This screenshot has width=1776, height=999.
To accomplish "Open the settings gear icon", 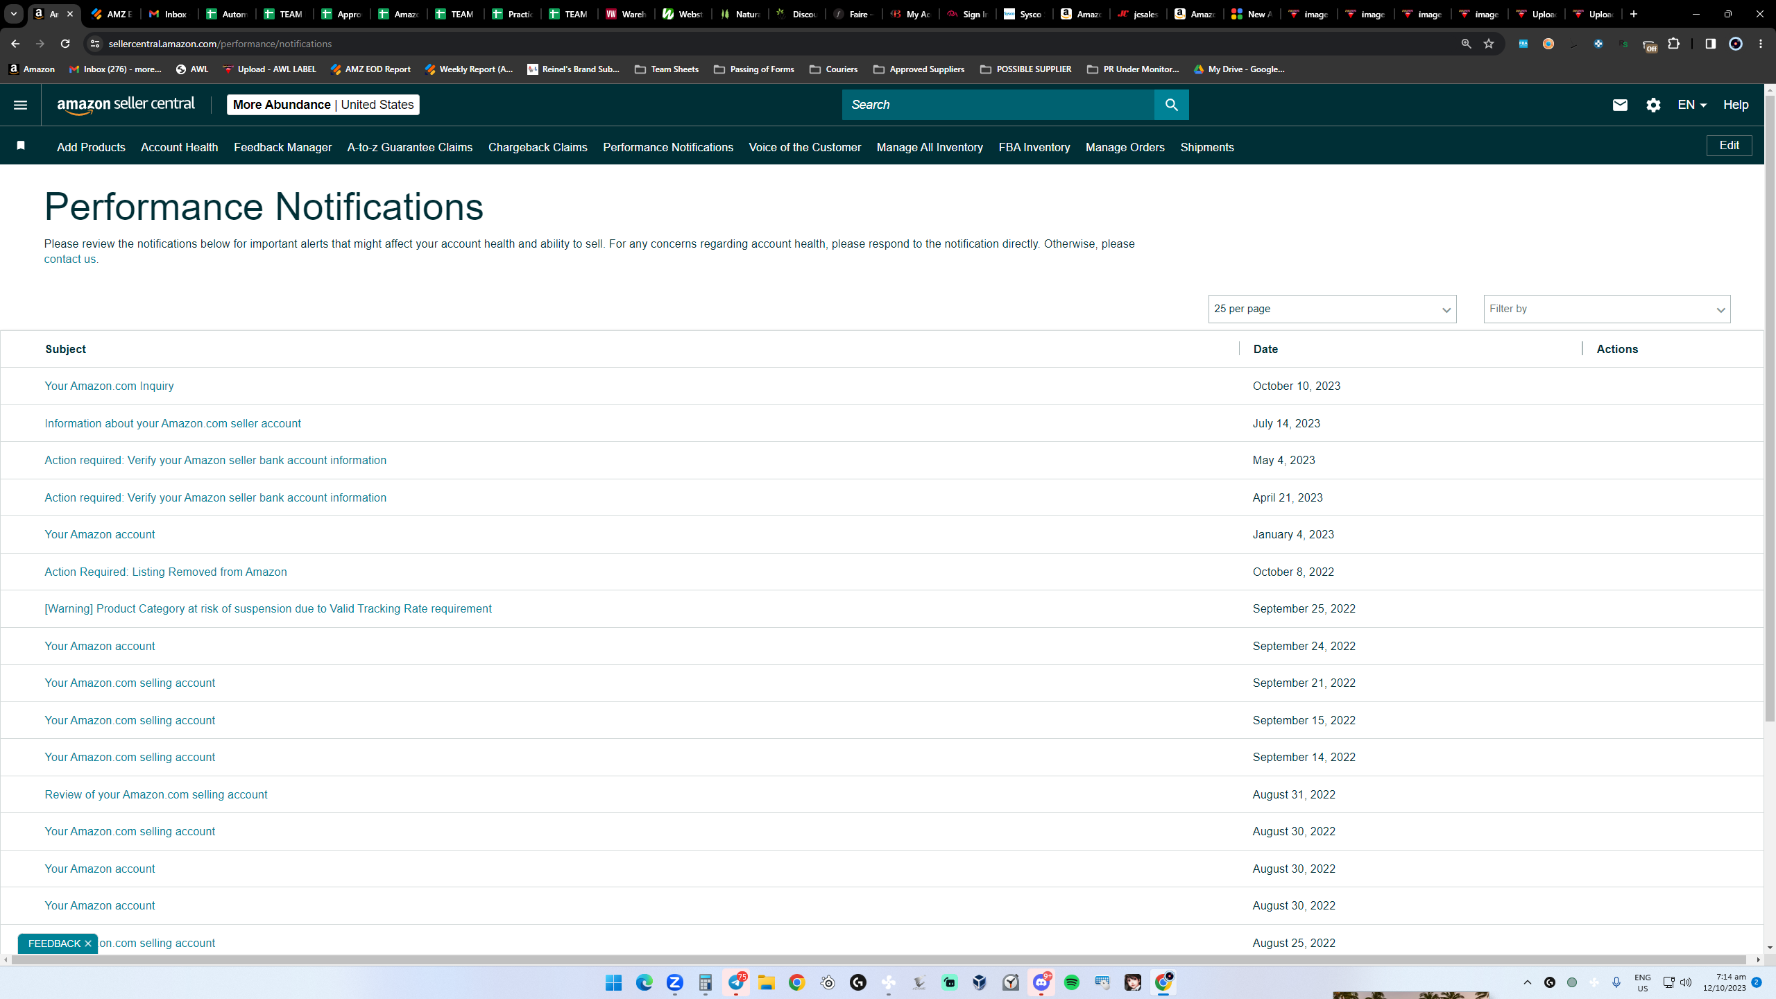I will coord(1653,105).
